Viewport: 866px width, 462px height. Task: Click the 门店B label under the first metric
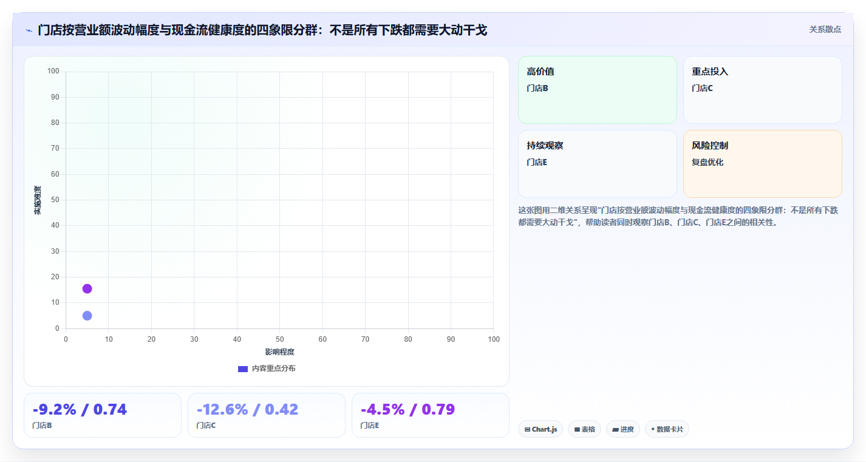pyautogui.click(x=42, y=426)
